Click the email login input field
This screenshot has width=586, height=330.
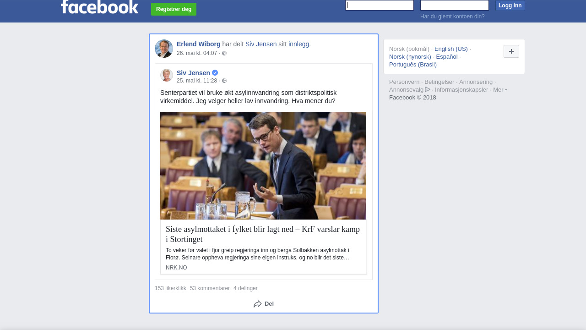380,5
